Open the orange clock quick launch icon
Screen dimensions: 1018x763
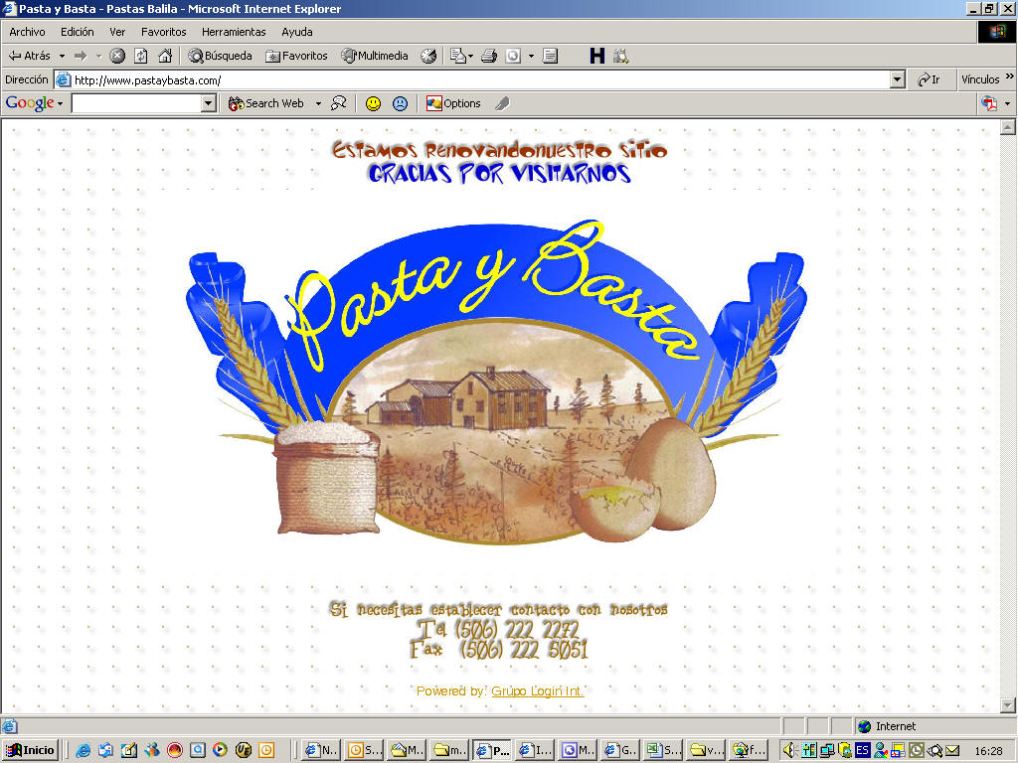pos(266,750)
